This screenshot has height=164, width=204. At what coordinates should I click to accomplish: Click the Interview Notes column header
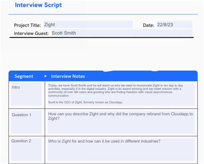coord(68,76)
